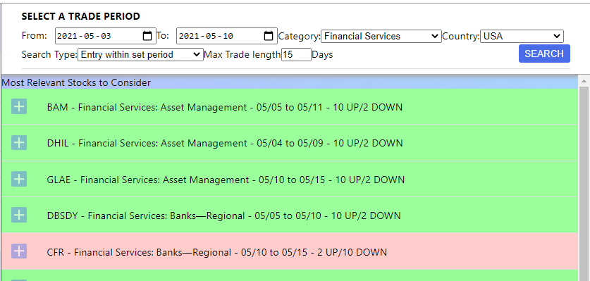Expand the DHIL stock row plus icon

(19, 143)
